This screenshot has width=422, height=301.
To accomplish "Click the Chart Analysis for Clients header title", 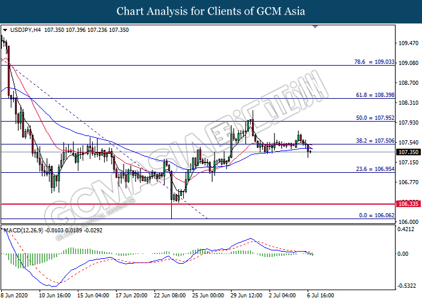I will tap(211, 11).
